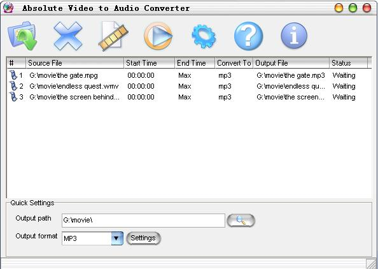Click end time Max of the gate row
The height and width of the screenshot is (269, 378).
185,75
